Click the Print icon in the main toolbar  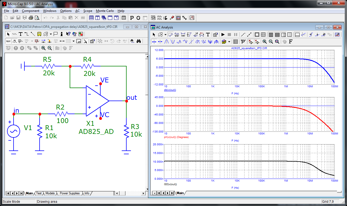pos(31,18)
